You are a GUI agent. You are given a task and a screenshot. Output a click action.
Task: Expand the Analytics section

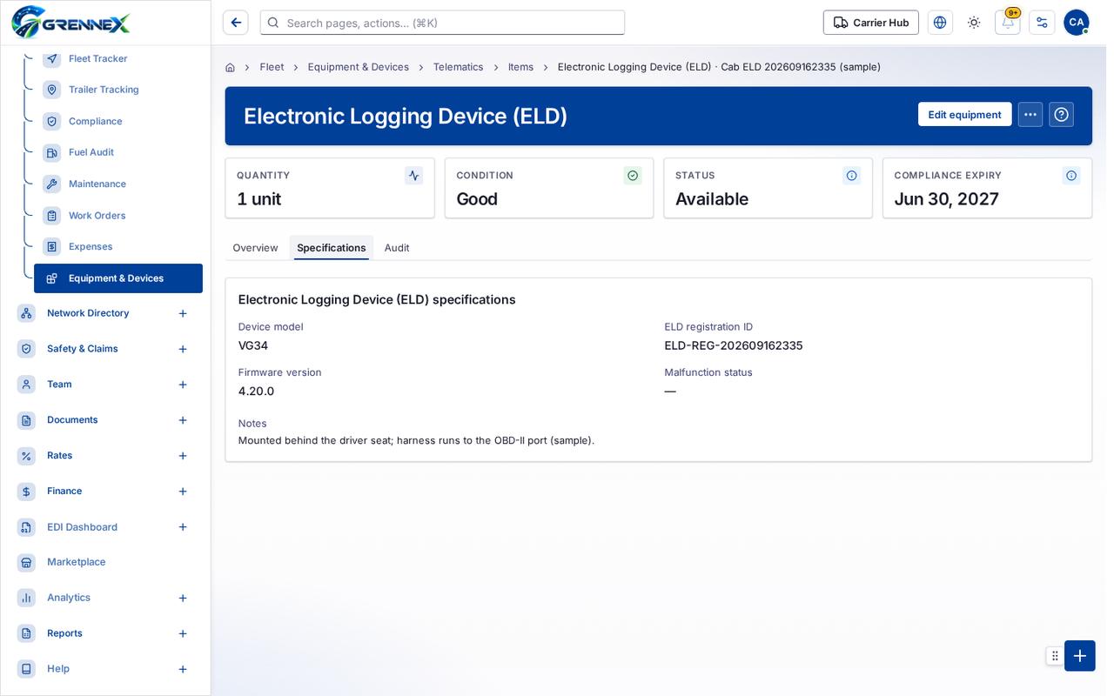183,598
